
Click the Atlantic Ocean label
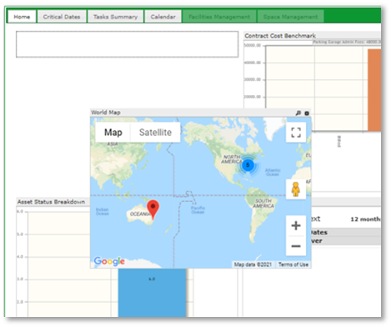point(273,173)
